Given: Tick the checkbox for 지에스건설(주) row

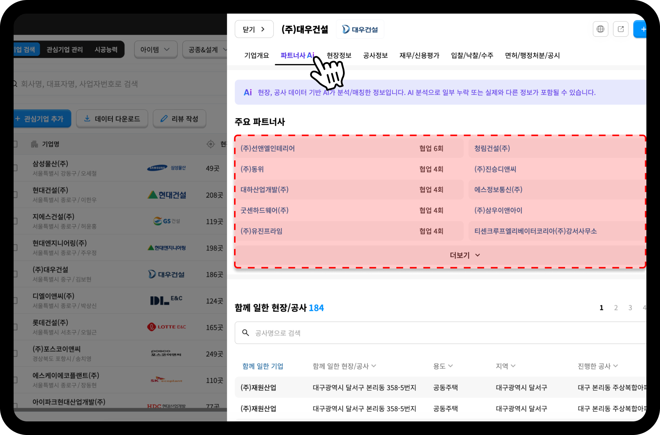Looking at the screenshot, I should pos(15,221).
